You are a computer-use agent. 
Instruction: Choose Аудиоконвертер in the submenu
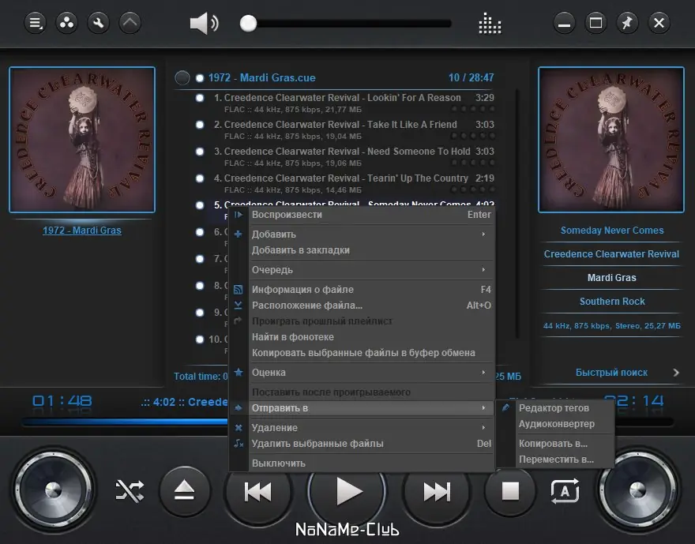[556, 424]
